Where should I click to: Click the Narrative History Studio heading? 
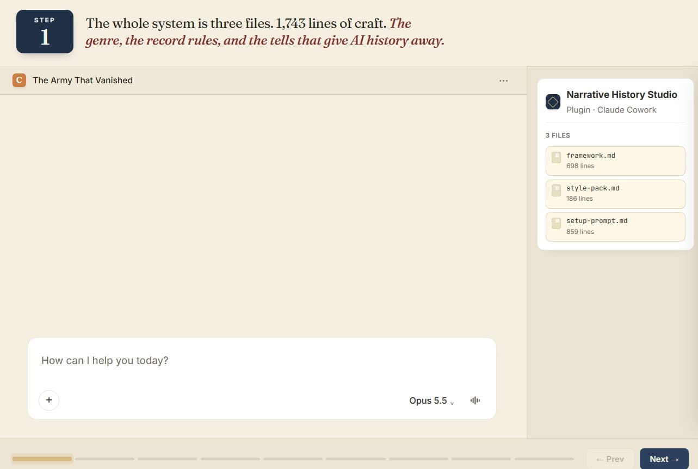tap(622, 95)
